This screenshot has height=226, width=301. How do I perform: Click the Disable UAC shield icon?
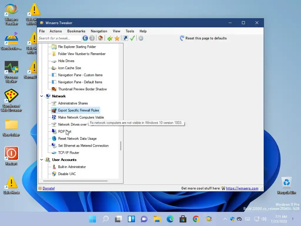[54, 174]
